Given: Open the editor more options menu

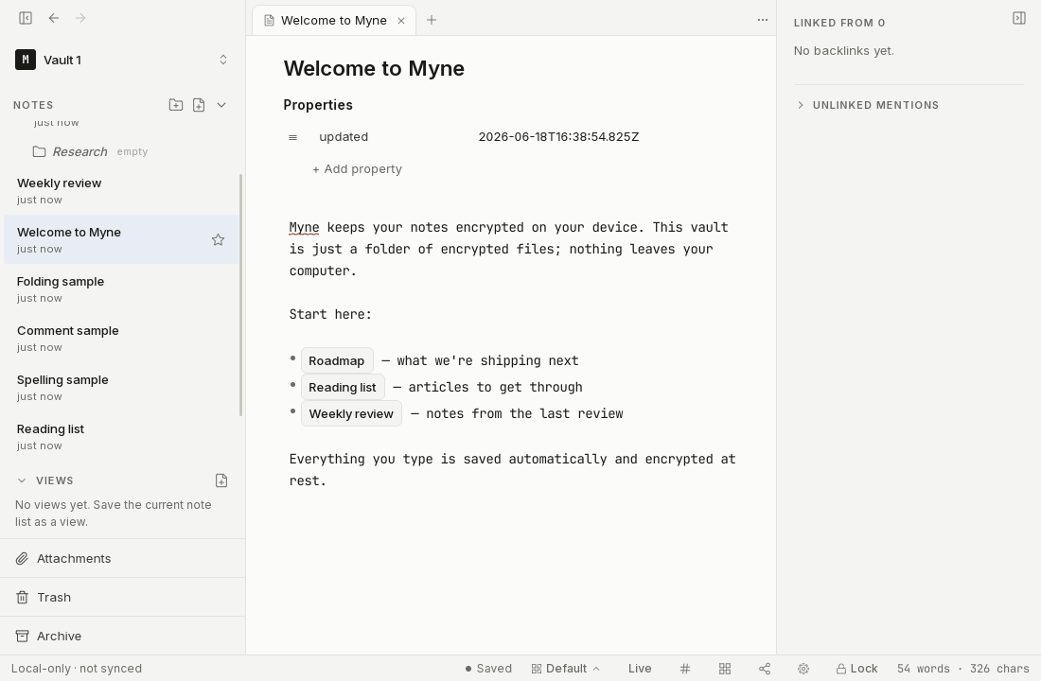Looking at the screenshot, I should [763, 20].
